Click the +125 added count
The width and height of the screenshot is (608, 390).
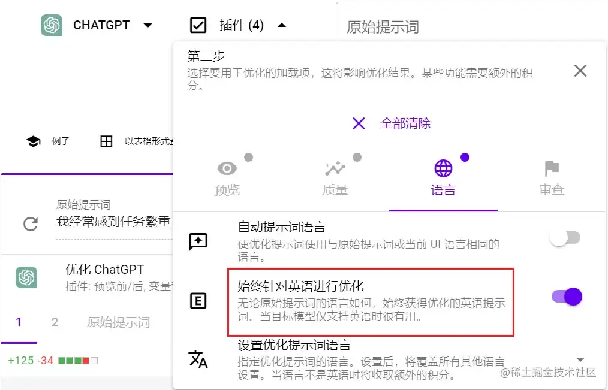point(21,361)
